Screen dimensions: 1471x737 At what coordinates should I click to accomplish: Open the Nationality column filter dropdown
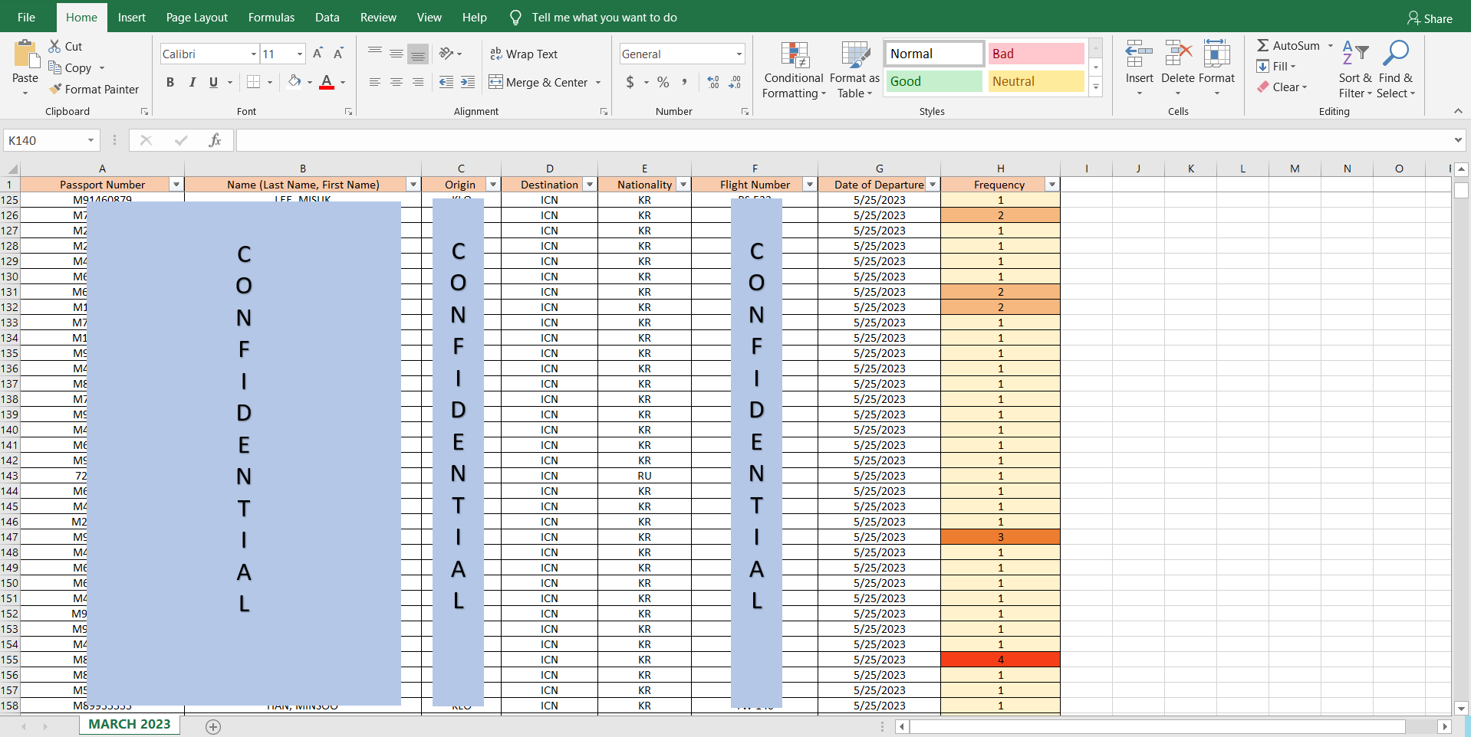tap(683, 185)
